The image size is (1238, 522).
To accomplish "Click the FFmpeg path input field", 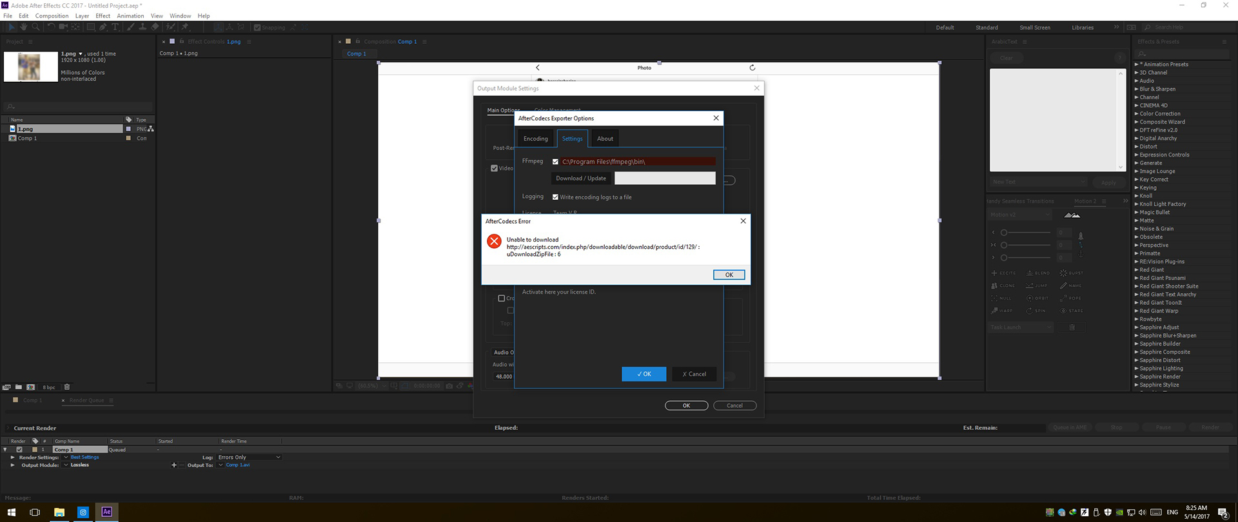I will [x=638, y=162].
